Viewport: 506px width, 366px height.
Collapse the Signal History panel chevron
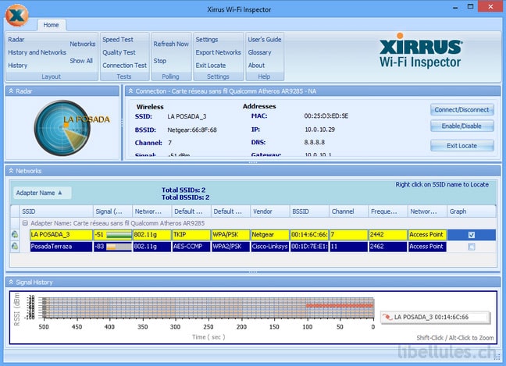11,282
